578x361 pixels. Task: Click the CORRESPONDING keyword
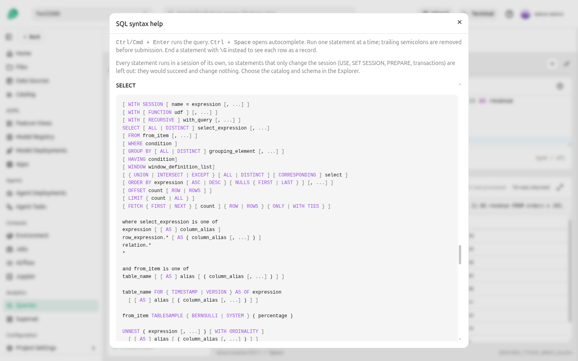(297, 175)
